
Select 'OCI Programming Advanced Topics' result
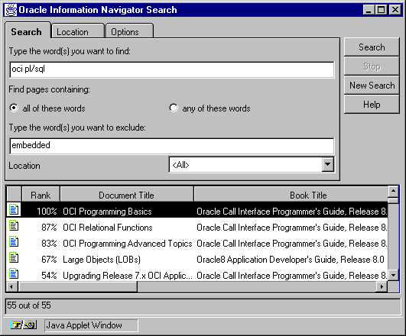click(128, 244)
